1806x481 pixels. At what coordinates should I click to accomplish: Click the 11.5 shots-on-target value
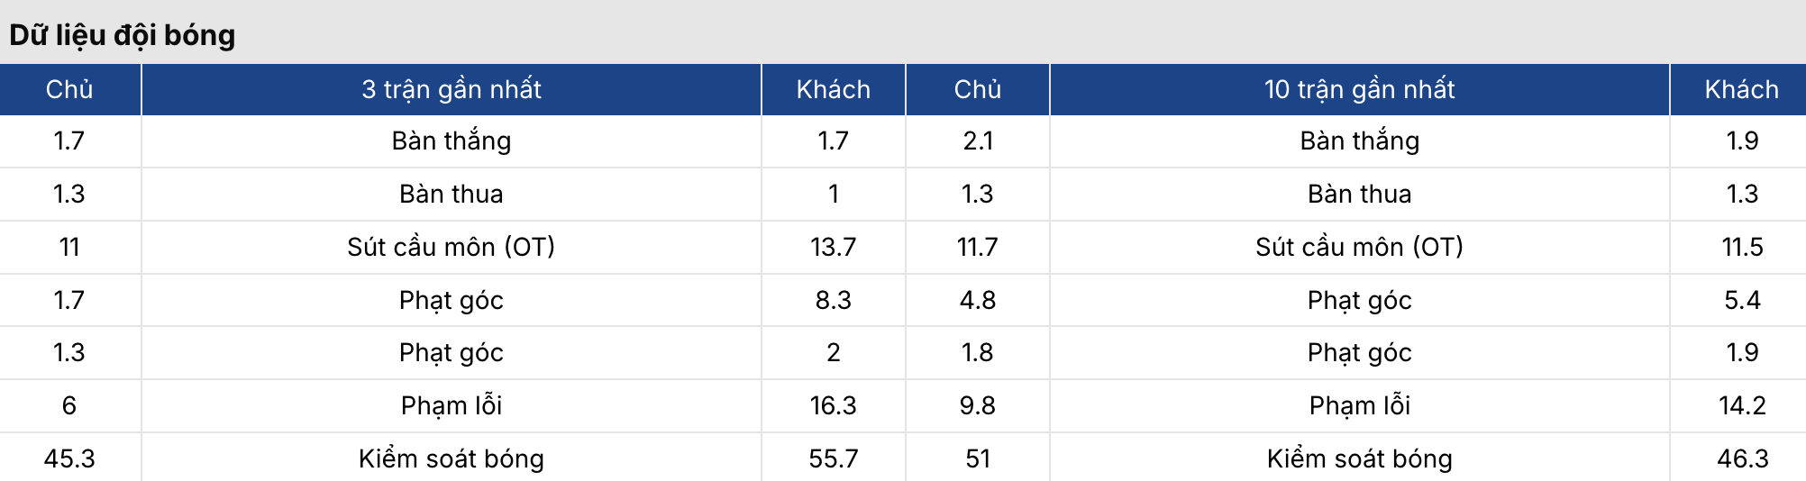[1741, 247]
